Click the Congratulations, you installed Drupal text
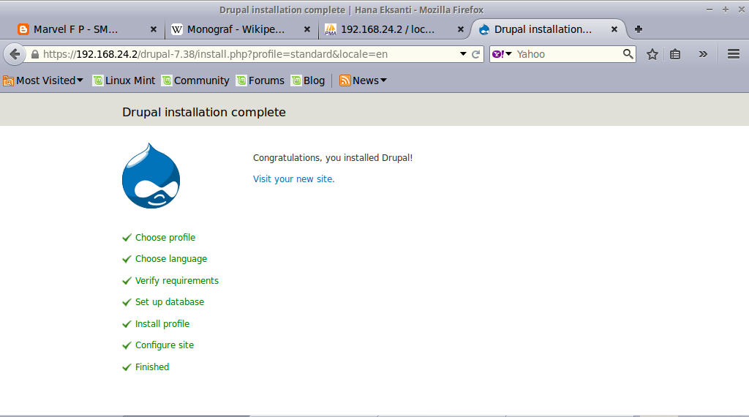Viewport: 749px width, 417px height. (x=333, y=158)
